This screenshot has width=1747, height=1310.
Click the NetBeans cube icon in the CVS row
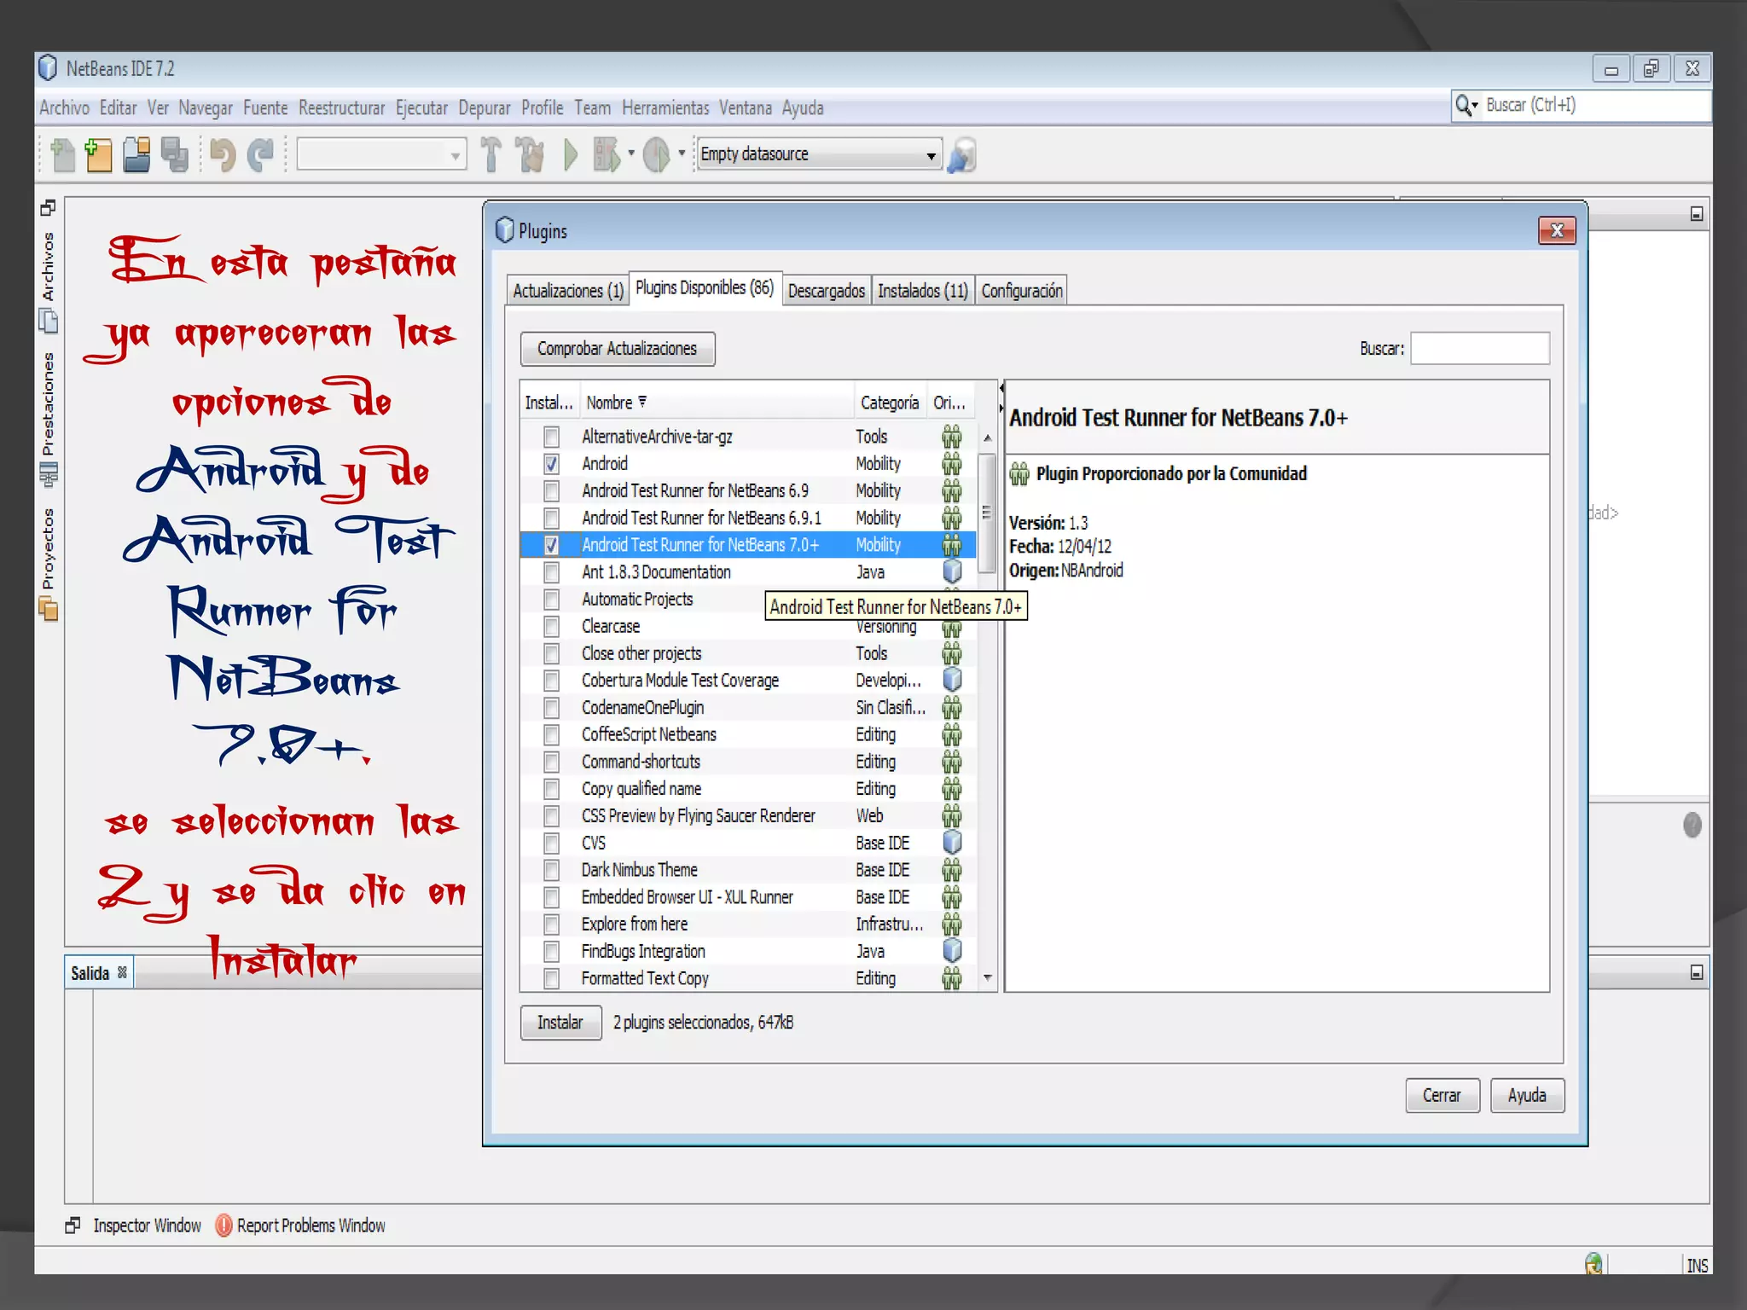click(952, 843)
